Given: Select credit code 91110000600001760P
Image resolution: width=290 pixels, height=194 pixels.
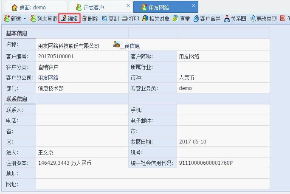Looking at the screenshot, I should [206, 163].
